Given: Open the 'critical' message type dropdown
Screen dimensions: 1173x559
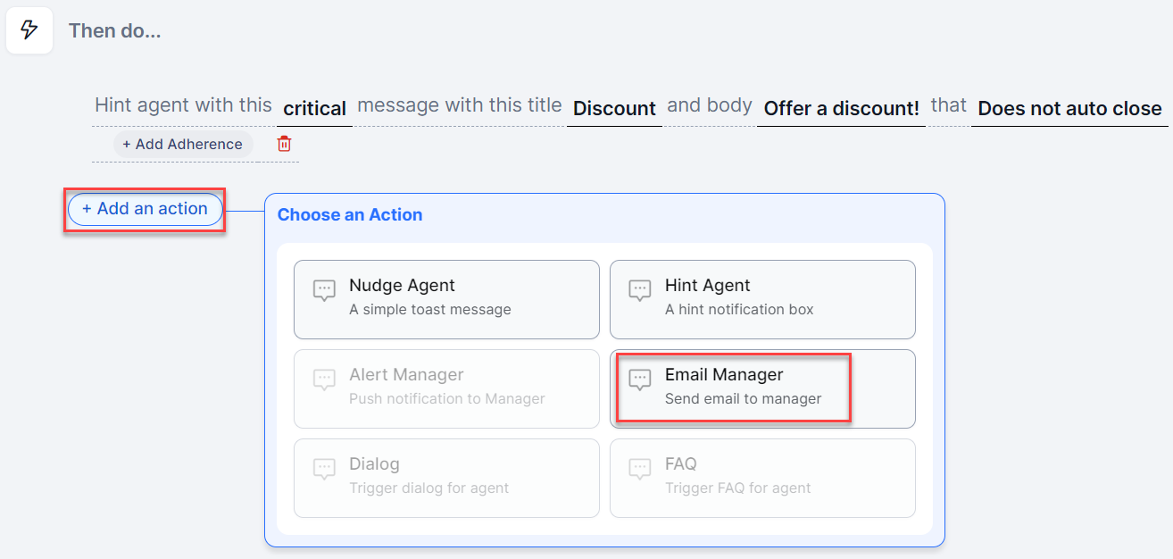Looking at the screenshot, I should coord(314,109).
